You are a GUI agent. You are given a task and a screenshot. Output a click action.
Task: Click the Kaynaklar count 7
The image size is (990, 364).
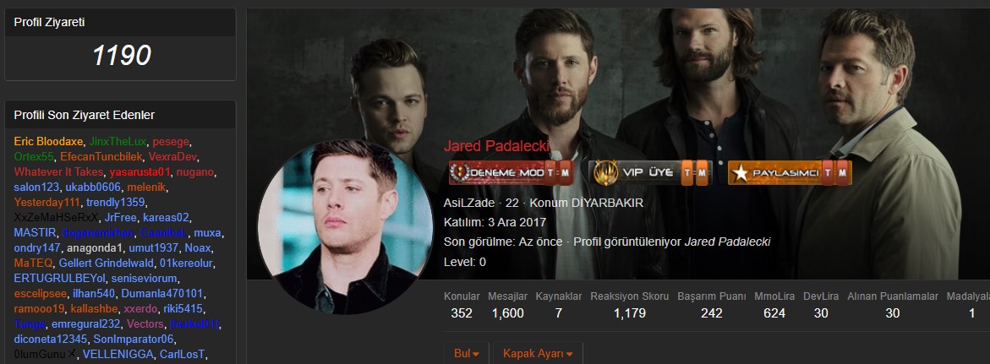(x=558, y=312)
